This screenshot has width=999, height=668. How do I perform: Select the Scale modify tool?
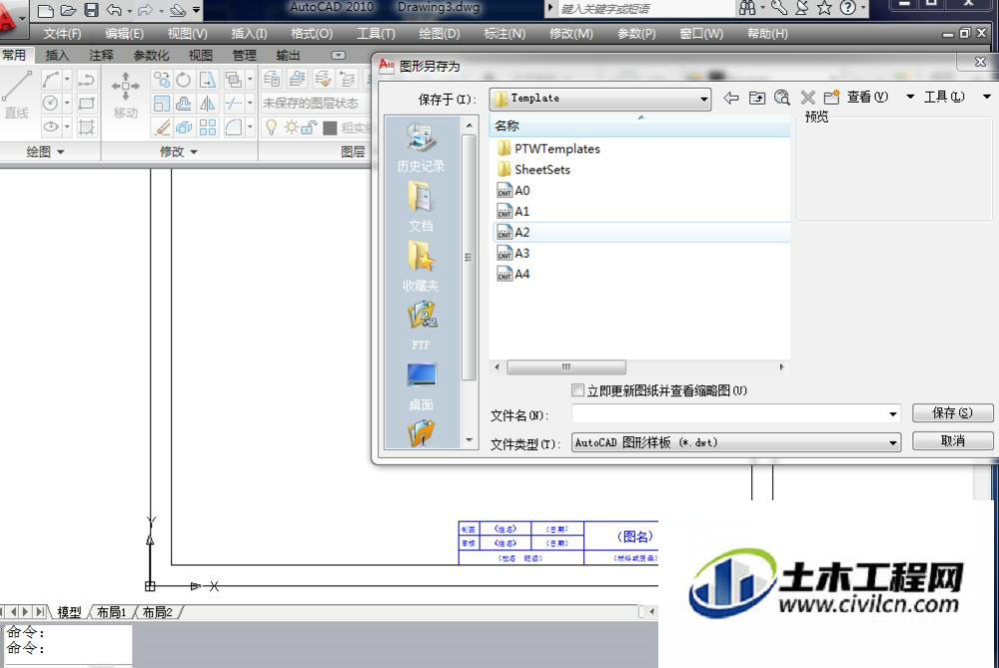coord(162,103)
